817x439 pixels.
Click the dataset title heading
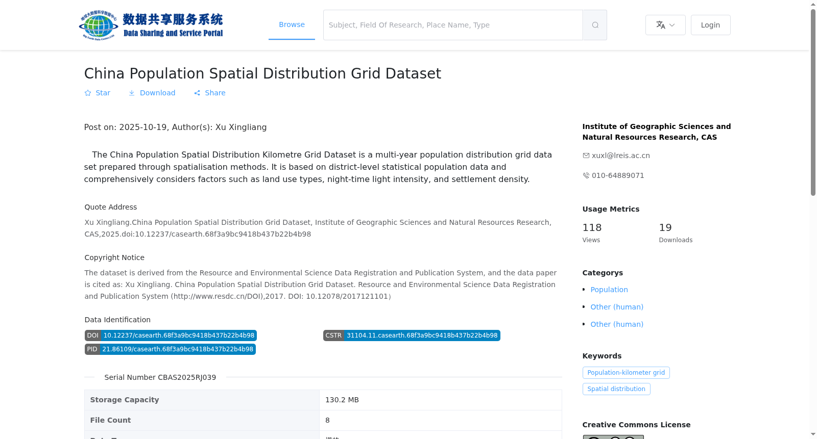pyautogui.click(x=262, y=73)
